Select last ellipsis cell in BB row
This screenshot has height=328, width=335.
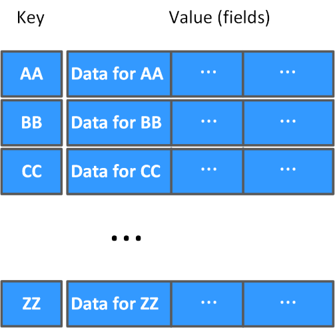point(288,123)
